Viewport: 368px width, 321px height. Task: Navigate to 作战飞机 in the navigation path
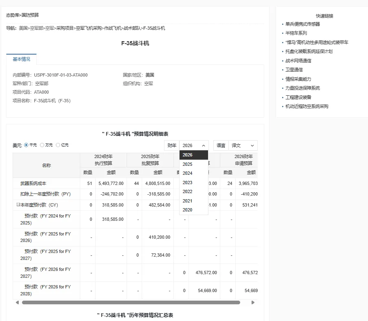click(x=112, y=28)
